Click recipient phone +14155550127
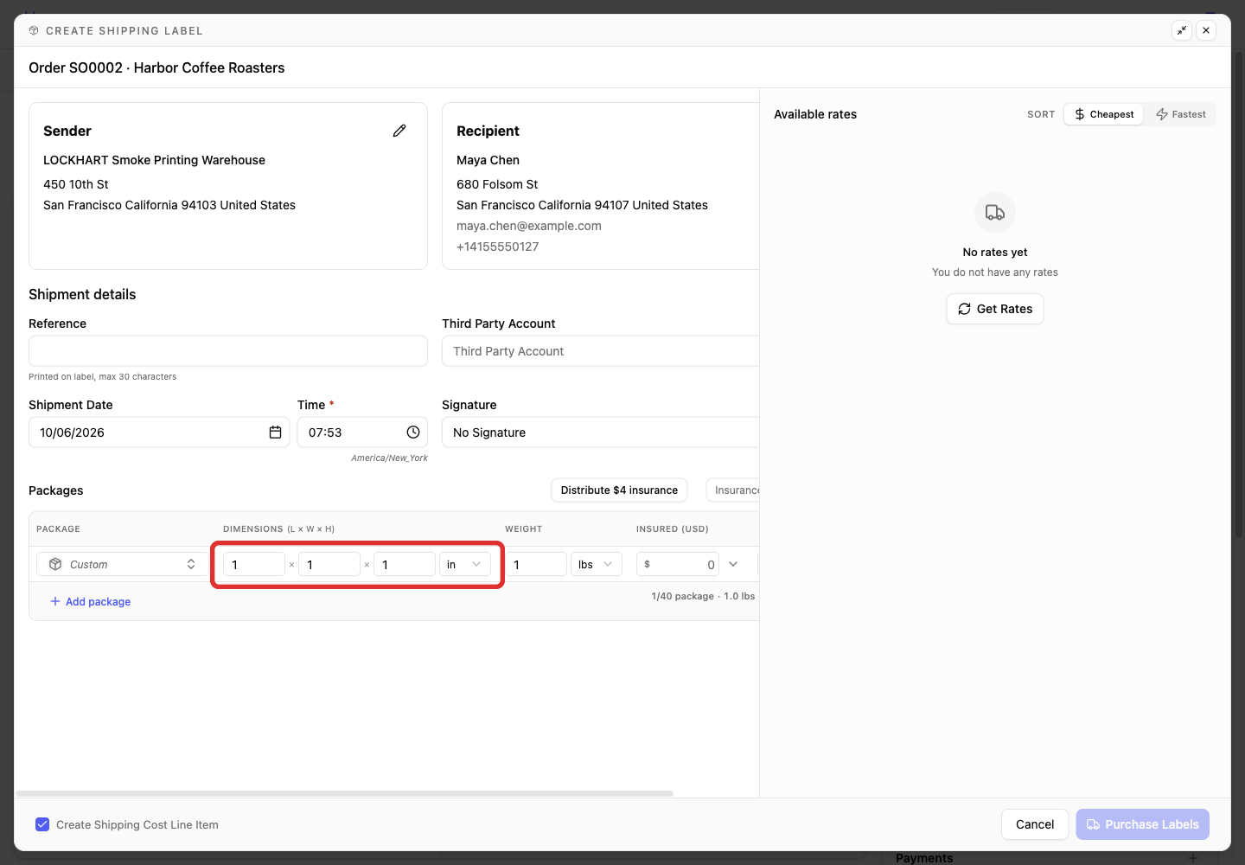 click(x=498, y=247)
